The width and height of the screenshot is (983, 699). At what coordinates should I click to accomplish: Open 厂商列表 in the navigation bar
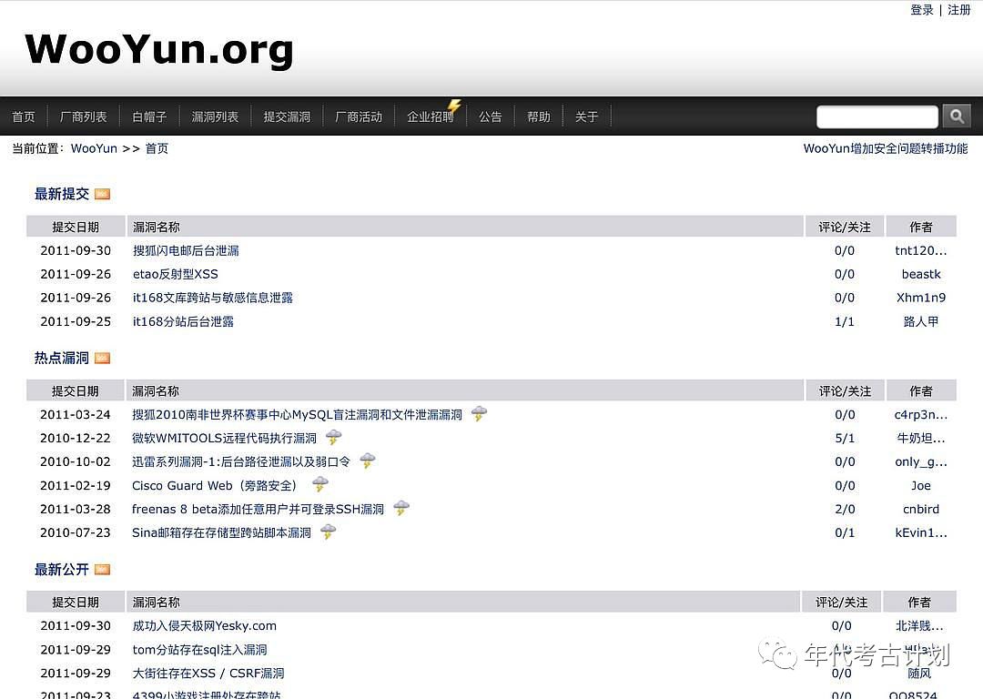pyautogui.click(x=84, y=116)
